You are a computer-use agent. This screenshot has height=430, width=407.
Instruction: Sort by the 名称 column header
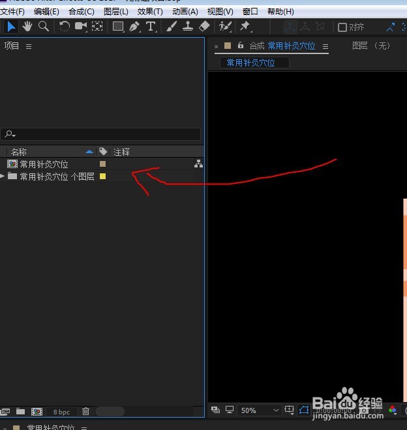click(x=19, y=152)
